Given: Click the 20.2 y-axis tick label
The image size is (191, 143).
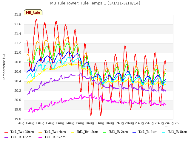Looking at the screenshot, I should click(x=18, y=91).
